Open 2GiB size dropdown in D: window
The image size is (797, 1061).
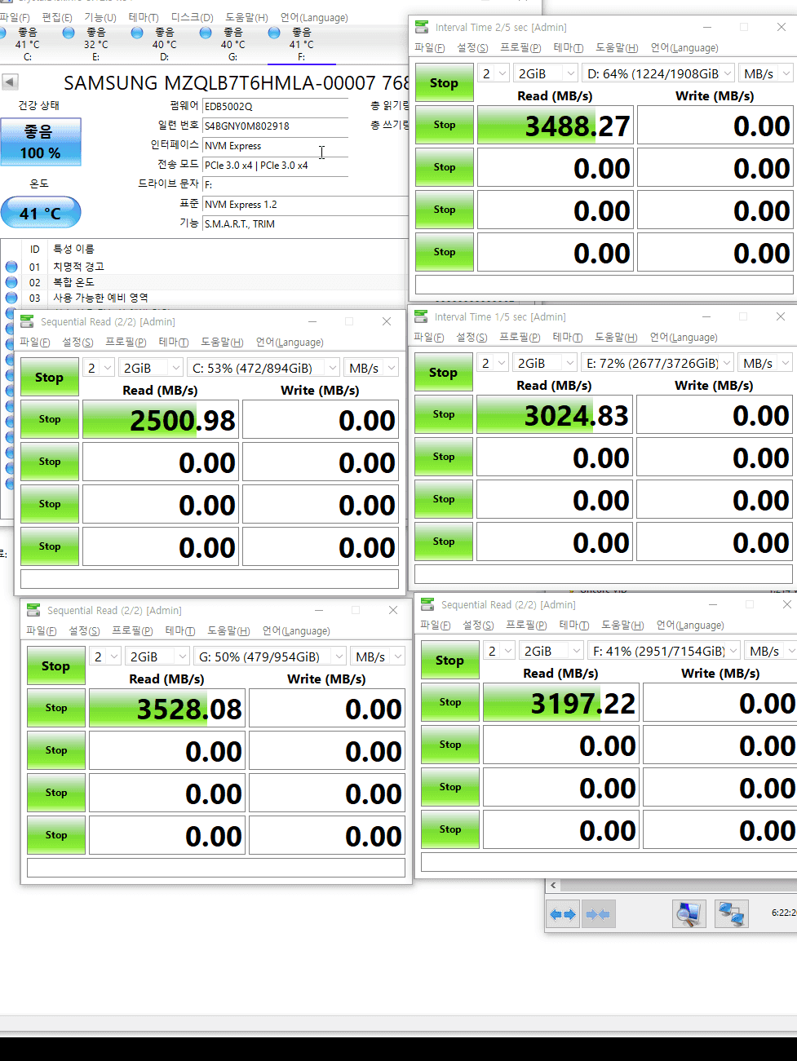546,73
